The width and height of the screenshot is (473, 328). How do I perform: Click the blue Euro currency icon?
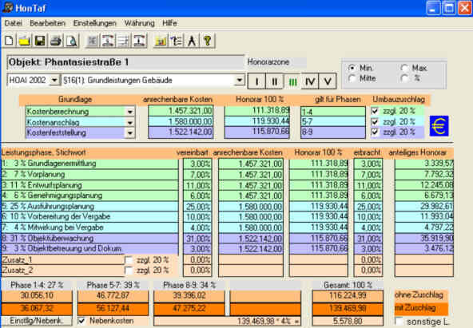click(439, 126)
